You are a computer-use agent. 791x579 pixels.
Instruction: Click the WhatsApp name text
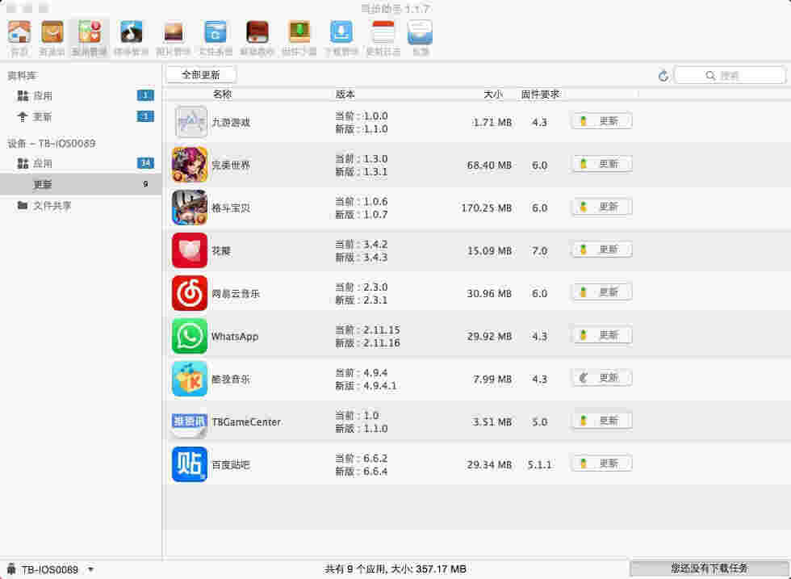pos(235,337)
